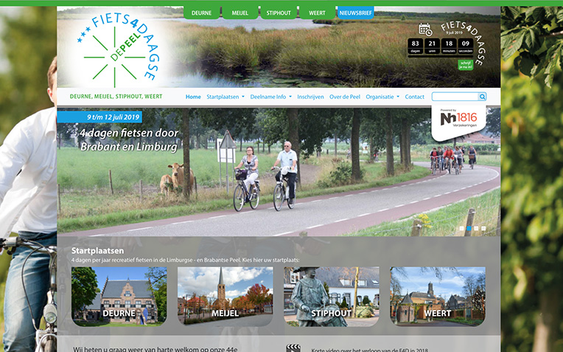Expand the Startplaatsen dropdown menu
563x352 pixels.
click(x=225, y=97)
